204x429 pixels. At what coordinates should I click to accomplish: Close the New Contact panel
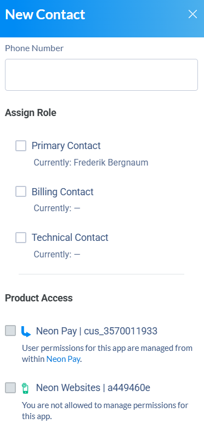pyautogui.click(x=192, y=14)
